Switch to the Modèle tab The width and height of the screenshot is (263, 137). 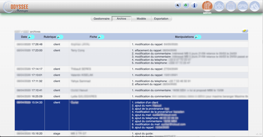pos(141,19)
